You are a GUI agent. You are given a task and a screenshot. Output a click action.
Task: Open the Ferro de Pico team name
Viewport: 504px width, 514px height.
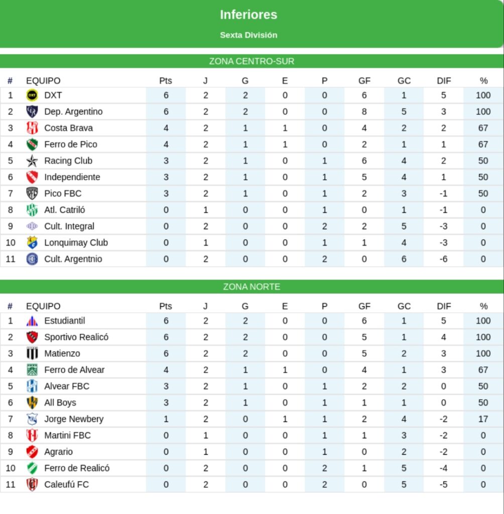point(71,144)
